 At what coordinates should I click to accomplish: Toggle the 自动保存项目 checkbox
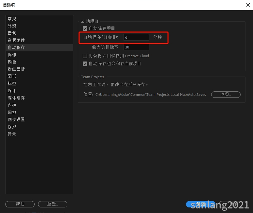tap(85, 28)
